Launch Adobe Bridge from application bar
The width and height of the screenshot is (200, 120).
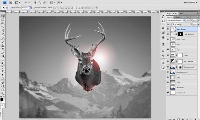(x=11, y=2)
